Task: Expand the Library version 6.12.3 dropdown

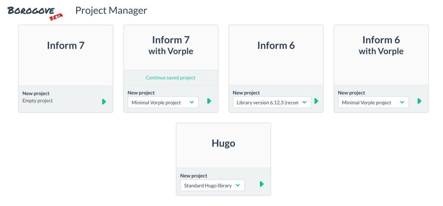Action: tap(272, 102)
